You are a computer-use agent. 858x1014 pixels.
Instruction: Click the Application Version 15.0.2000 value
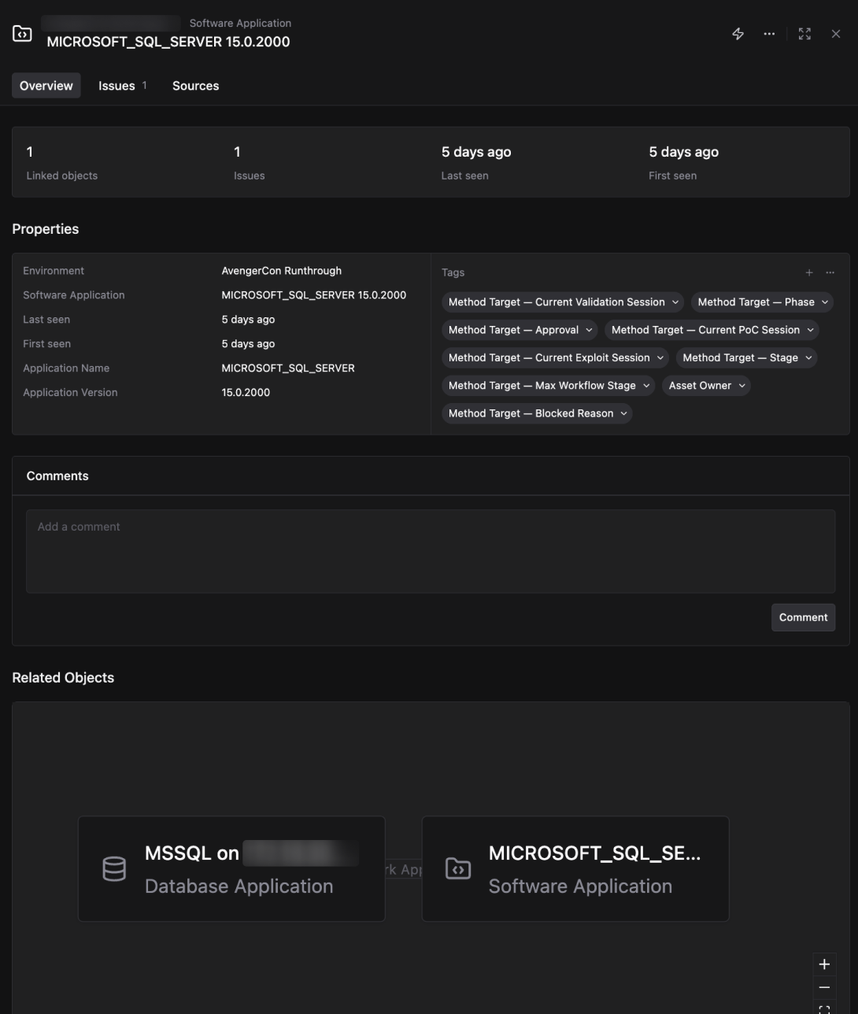[246, 392]
